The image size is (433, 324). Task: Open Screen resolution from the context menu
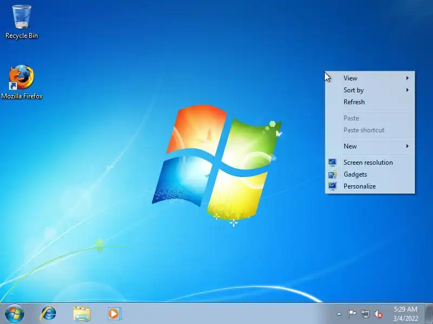(x=370, y=163)
